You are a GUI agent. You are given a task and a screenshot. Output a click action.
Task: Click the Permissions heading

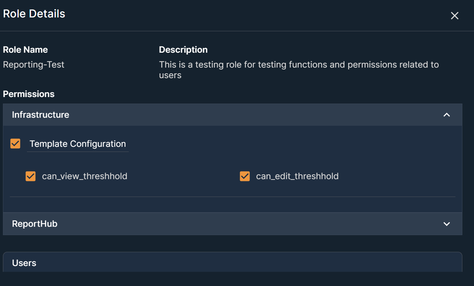[29, 94]
